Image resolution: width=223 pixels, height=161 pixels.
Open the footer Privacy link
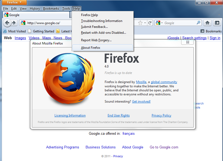(118, 156)
